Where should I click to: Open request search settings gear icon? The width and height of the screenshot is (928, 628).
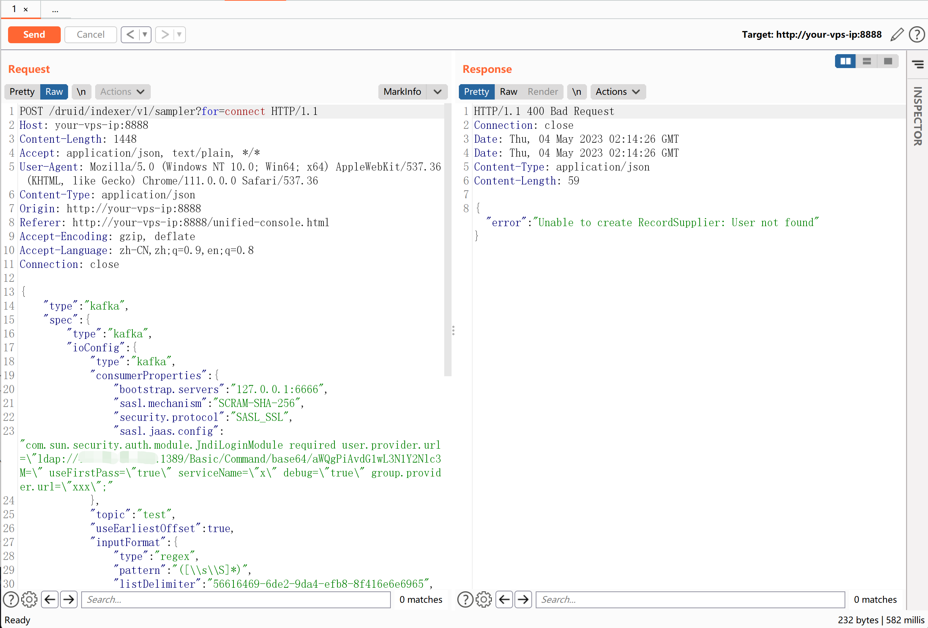pyautogui.click(x=29, y=599)
